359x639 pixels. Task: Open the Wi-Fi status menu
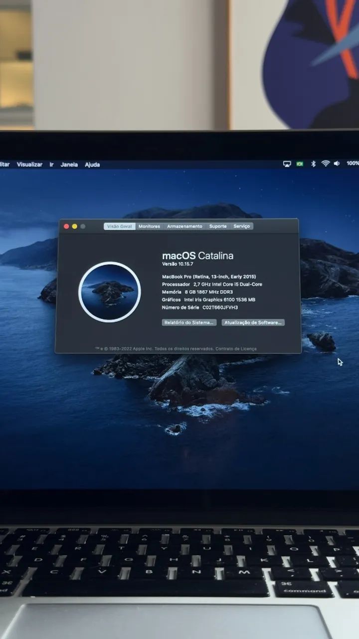click(326, 163)
